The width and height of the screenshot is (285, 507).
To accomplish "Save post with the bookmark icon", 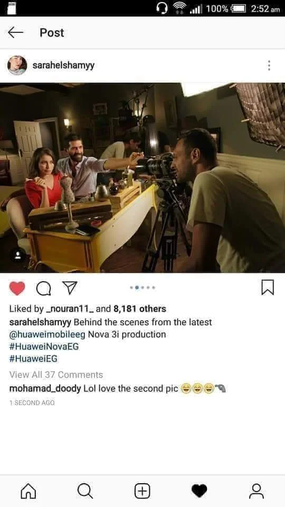I will (x=268, y=287).
